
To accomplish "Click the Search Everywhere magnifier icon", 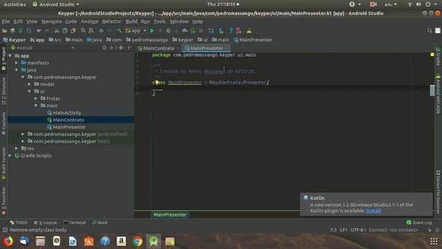I will (x=430, y=30).
